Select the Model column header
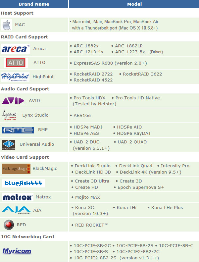 134,4
